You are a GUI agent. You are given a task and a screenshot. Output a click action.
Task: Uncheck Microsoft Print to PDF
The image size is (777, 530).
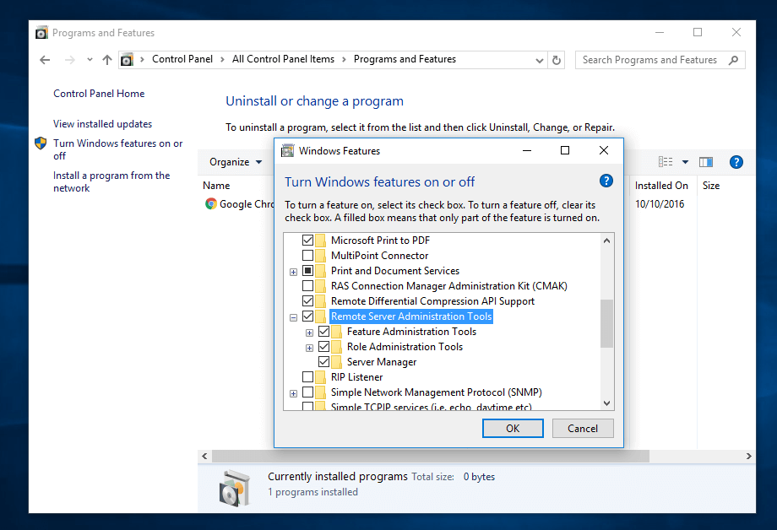point(308,240)
